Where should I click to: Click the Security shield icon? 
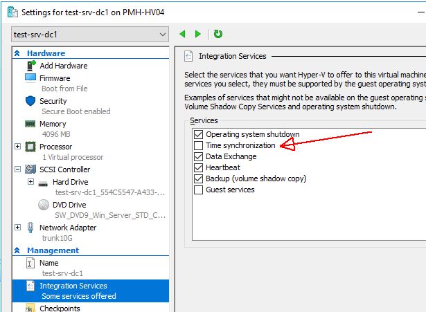(30, 101)
